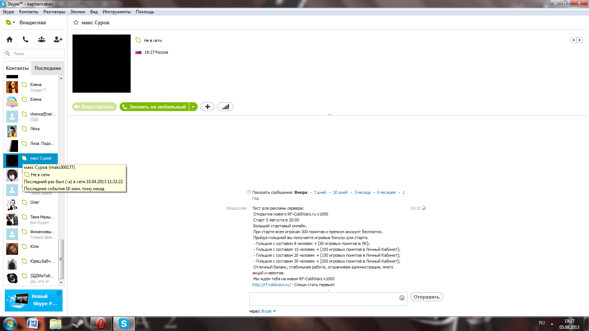This screenshot has width=589, height=331.
Task: Open Steam from the taskbar
Action: coord(78,324)
